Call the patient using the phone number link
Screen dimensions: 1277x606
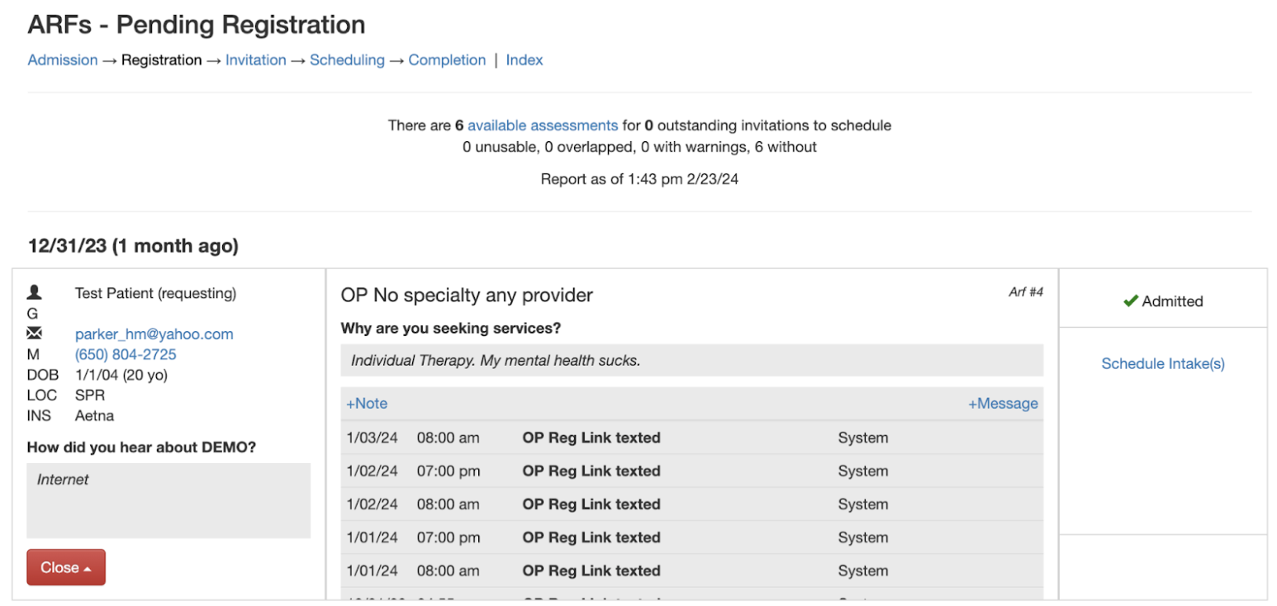(126, 353)
